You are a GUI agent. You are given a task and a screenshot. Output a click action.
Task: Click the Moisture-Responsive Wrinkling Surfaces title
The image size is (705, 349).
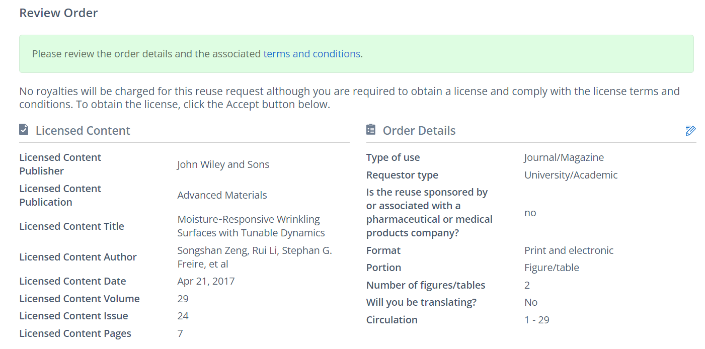click(251, 226)
